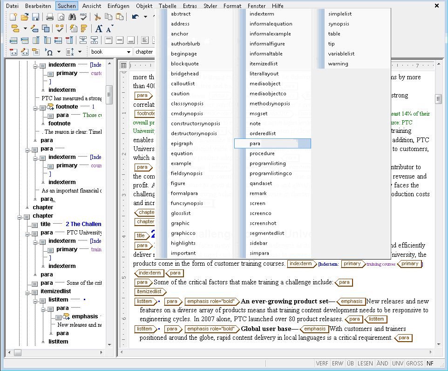Click the insert markup tag icon
Screen dimensions: 448x371
pos(15,28)
